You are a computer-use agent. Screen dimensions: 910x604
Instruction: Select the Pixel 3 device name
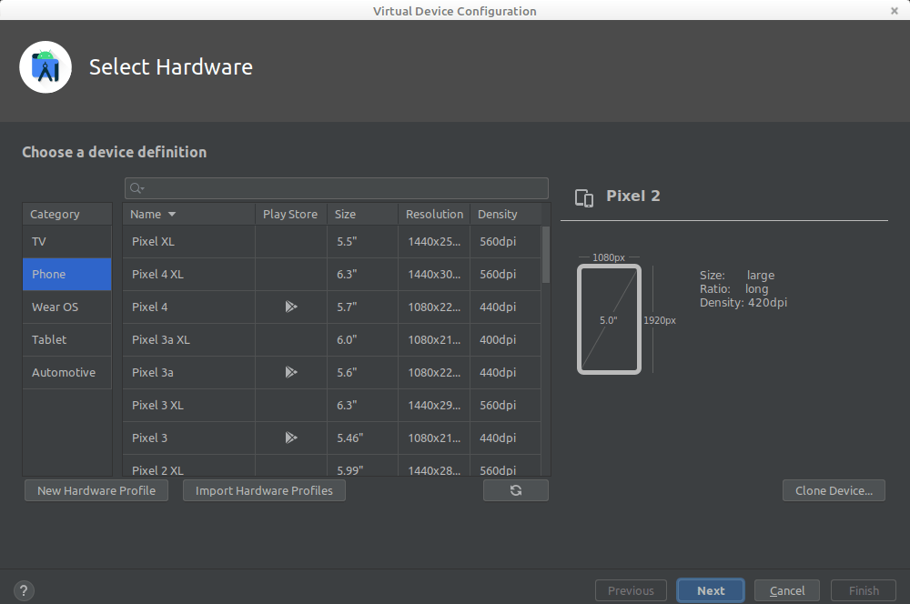tap(150, 438)
